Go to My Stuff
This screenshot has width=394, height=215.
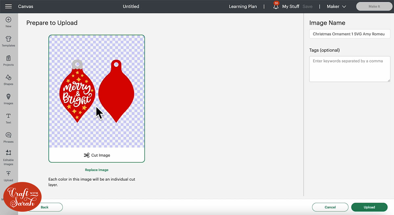pyautogui.click(x=291, y=7)
